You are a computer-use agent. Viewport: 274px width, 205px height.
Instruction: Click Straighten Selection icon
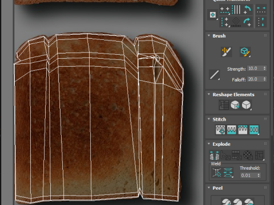click(224, 105)
